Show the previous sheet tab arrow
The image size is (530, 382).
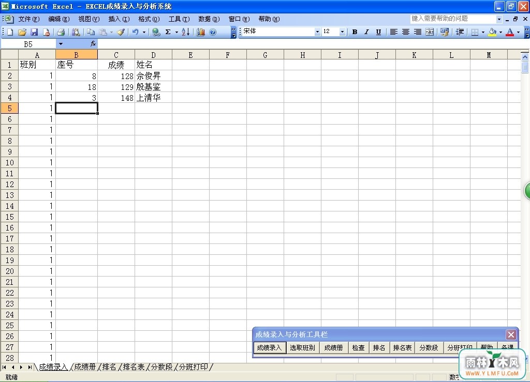tap(13, 367)
